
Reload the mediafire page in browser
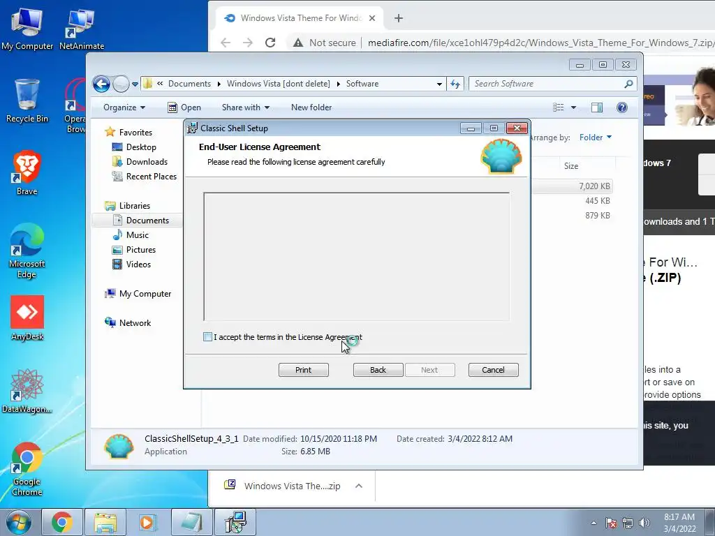tap(270, 43)
